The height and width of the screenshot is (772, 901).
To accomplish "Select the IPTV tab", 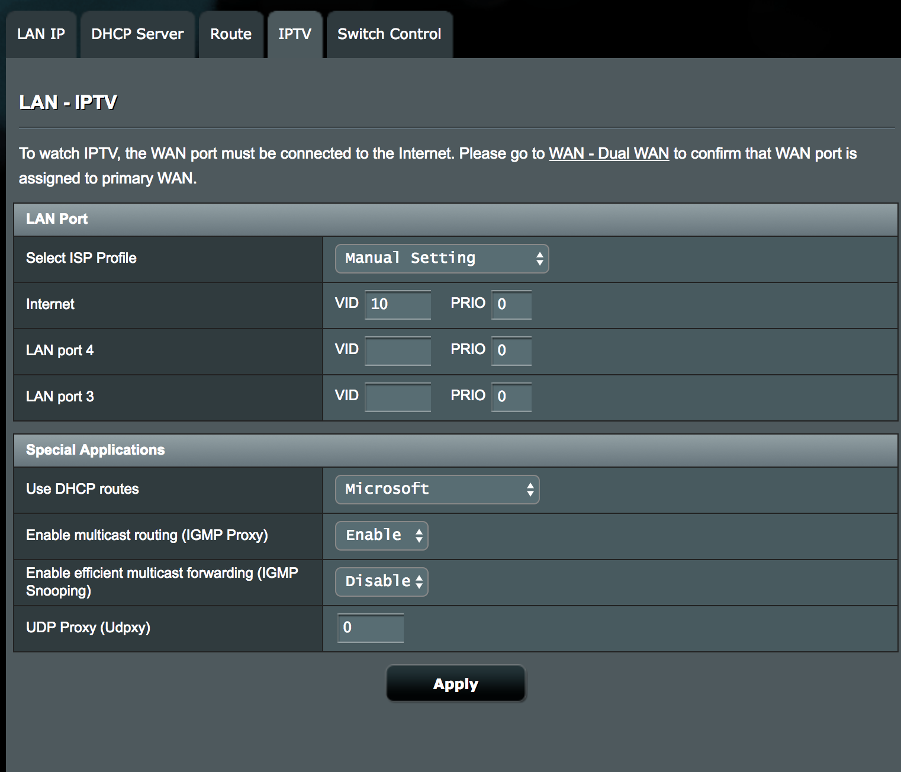I will [295, 34].
